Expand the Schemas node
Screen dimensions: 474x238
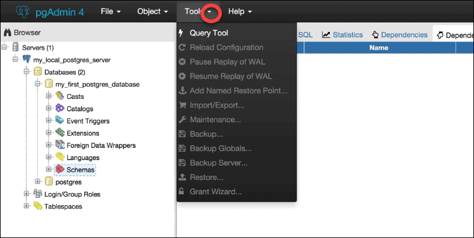(49, 169)
